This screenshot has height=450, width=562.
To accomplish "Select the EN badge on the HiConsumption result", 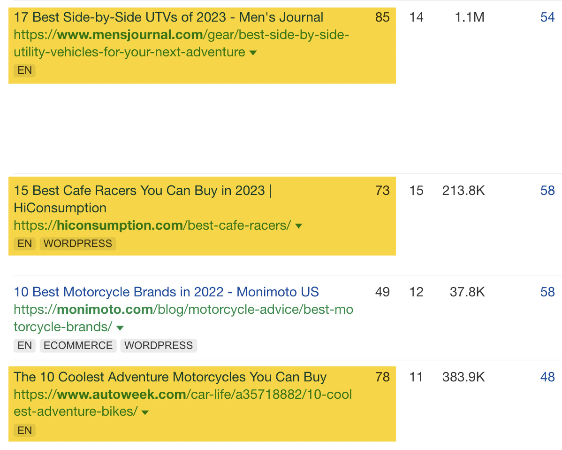I will (x=24, y=243).
